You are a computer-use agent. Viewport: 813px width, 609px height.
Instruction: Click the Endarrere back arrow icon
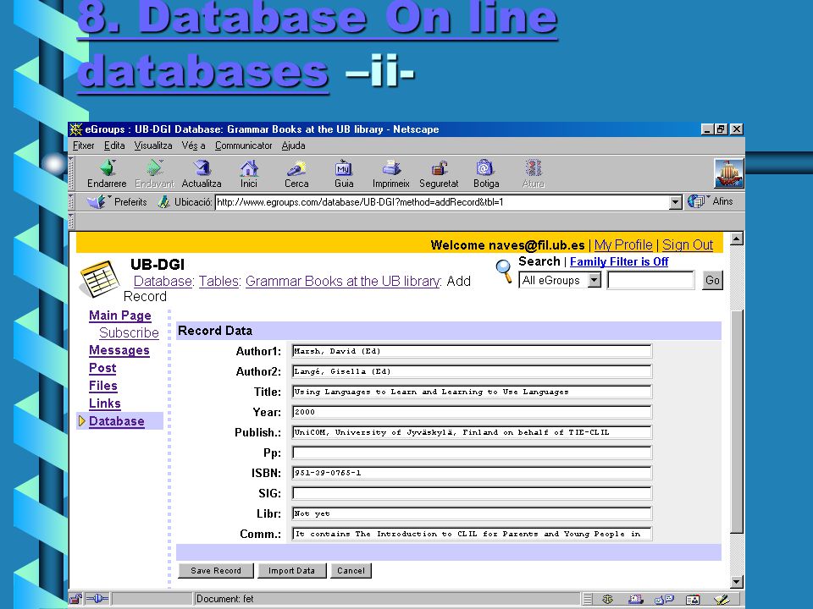tap(108, 167)
